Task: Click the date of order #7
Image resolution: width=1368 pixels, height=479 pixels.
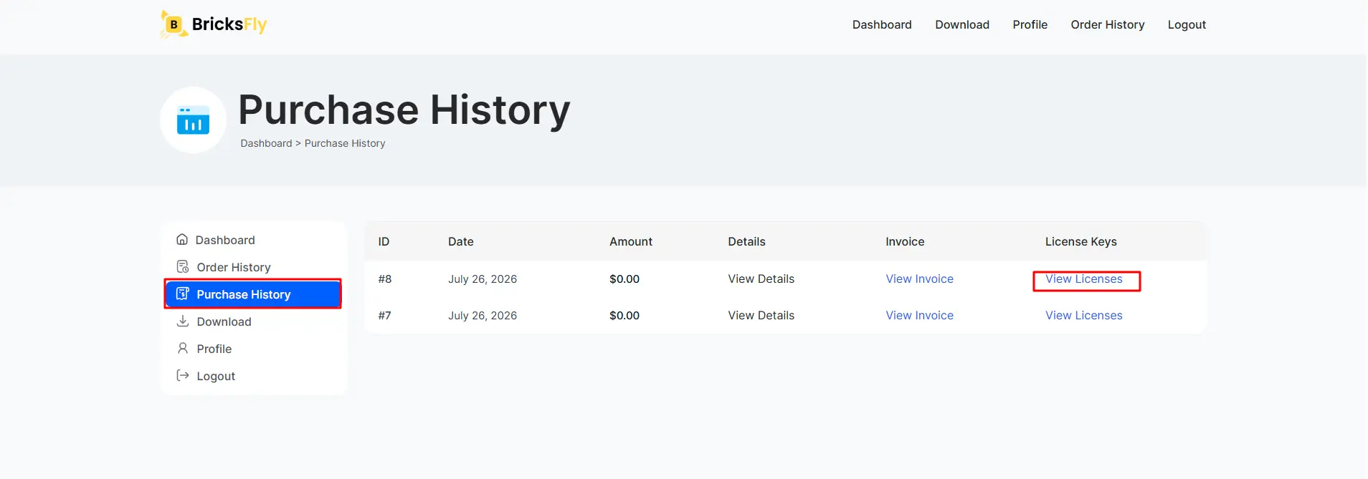Action: tap(482, 315)
